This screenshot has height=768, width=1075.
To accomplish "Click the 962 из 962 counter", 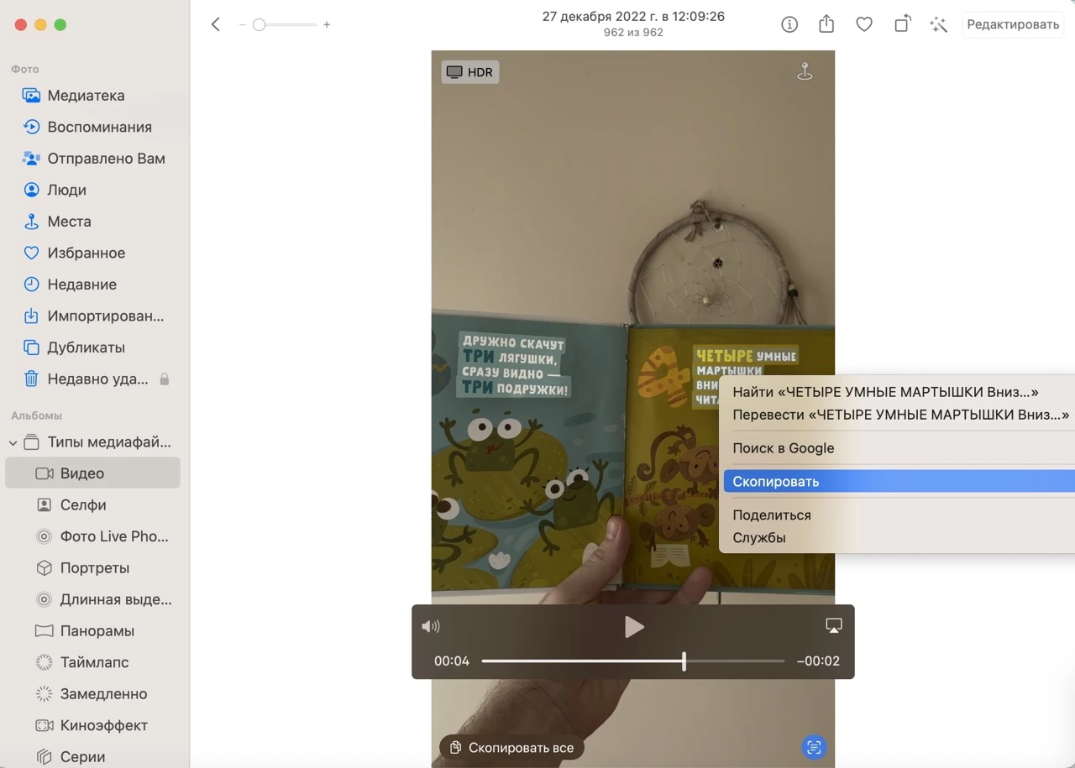I will coord(633,33).
